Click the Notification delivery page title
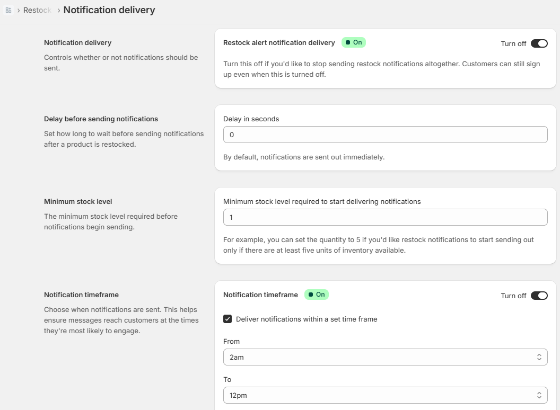This screenshot has width=560, height=410. pyautogui.click(x=109, y=10)
